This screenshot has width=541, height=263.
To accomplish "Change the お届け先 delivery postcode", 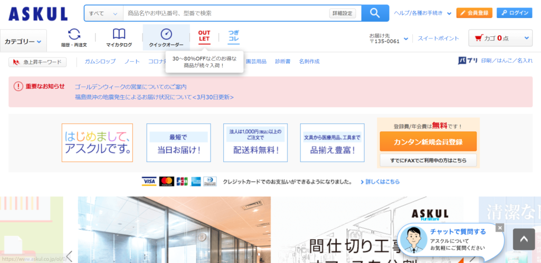I will [388, 38].
